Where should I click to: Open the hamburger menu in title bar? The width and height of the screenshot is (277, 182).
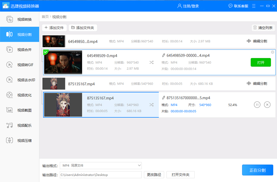(x=254, y=6)
